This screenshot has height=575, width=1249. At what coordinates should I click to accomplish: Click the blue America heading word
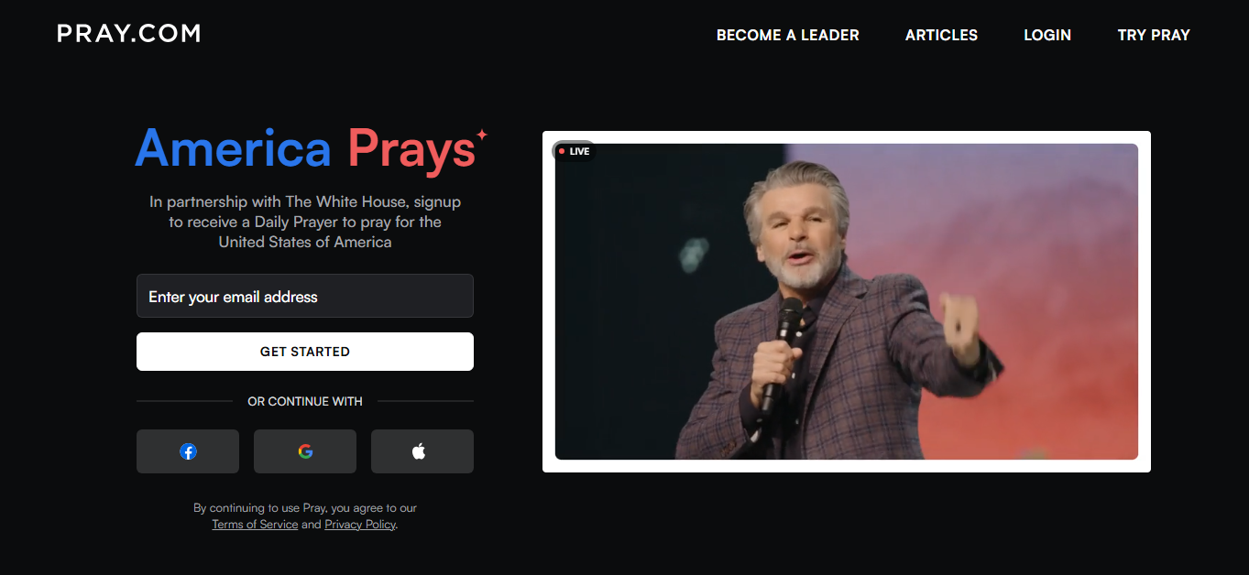tap(234, 148)
